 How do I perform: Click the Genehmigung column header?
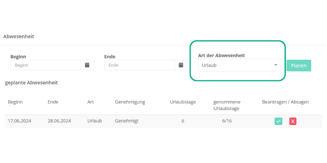click(x=130, y=102)
